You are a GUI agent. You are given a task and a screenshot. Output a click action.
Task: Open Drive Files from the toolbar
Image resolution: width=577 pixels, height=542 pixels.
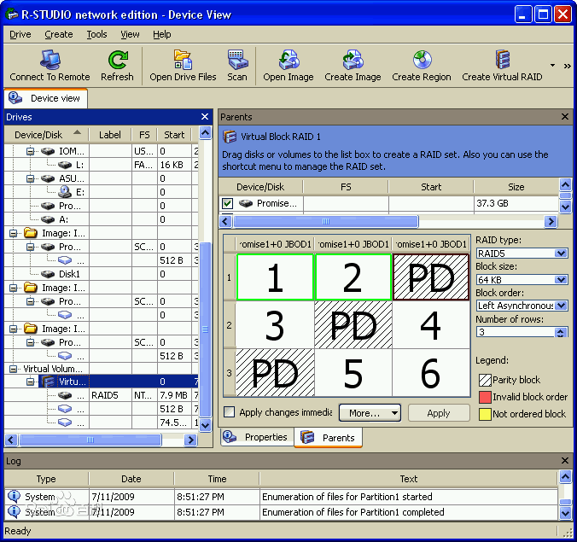click(x=183, y=61)
